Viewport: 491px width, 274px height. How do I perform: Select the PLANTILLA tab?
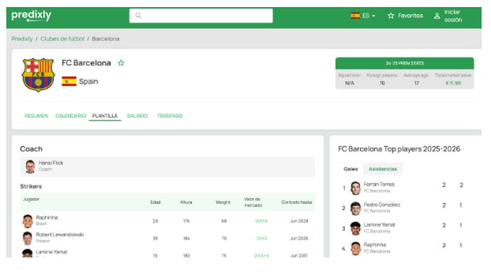pyautogui.click(x=105, y=116)
